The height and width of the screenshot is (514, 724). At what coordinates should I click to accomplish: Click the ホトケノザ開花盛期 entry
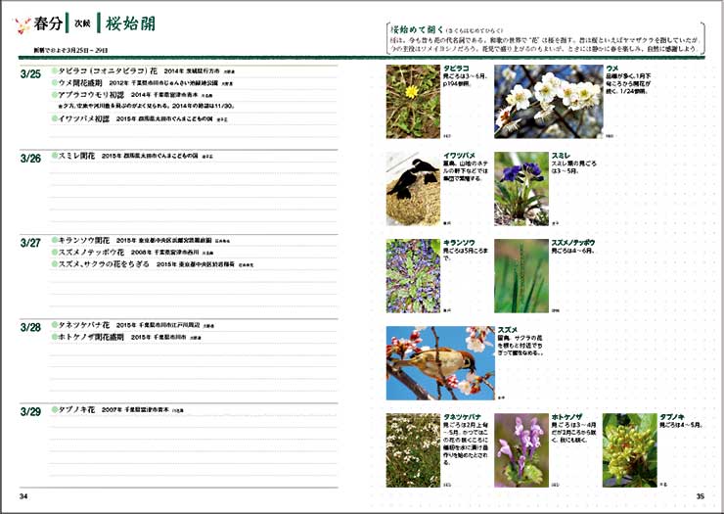click(91, 337)
